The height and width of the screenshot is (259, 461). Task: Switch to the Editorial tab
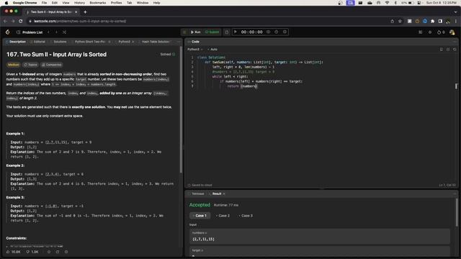click(x=37, y=42)
